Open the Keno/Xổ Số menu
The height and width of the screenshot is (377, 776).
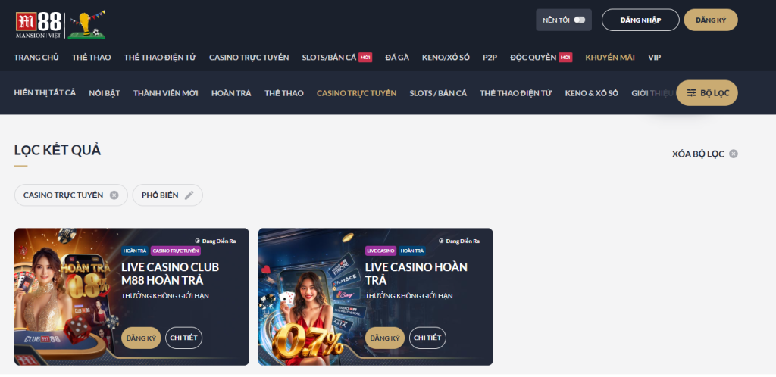click(446, 58)
